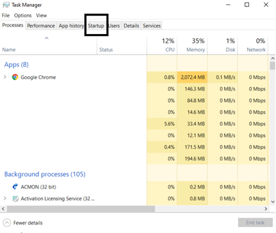The image size is (276, 233).
Task: Click the horizontal scrollbar left arrow
Action: tap(3, 209)
